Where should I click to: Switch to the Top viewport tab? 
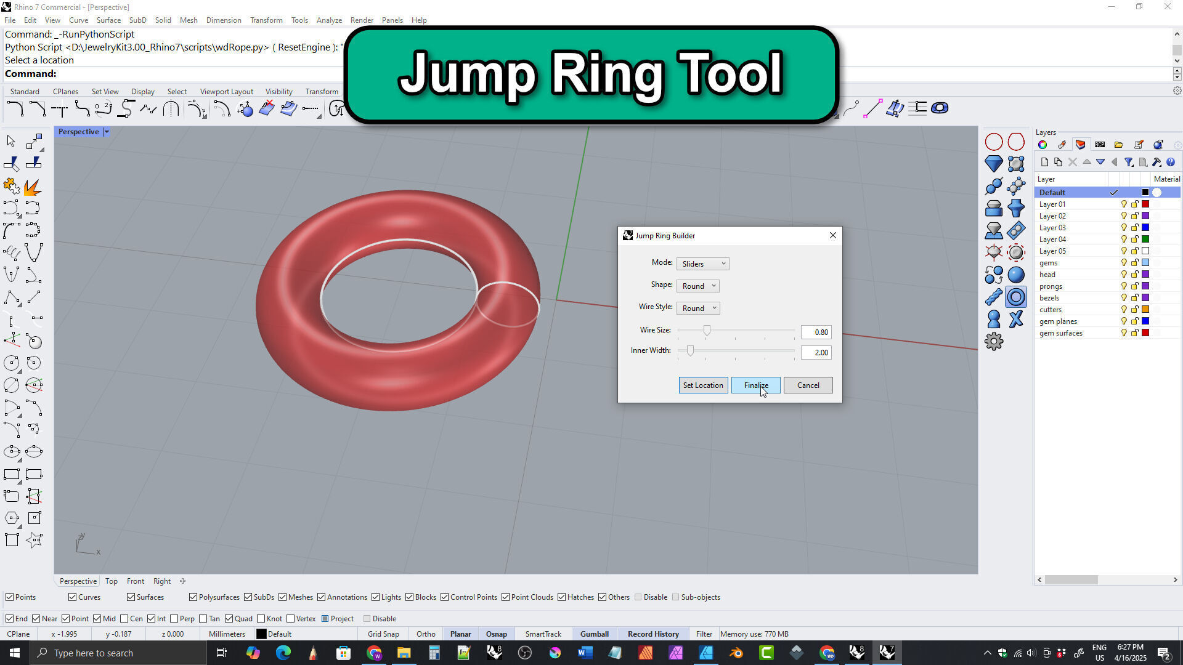click(x=111, y=581)
